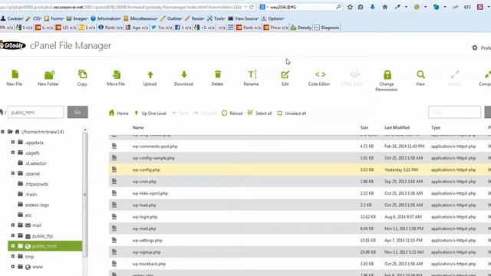The width and height of the screenshot is (491, 276).
Task: Select the wp-links-opml.php file name
Action: pyautogui.click(x=150, y=193)
